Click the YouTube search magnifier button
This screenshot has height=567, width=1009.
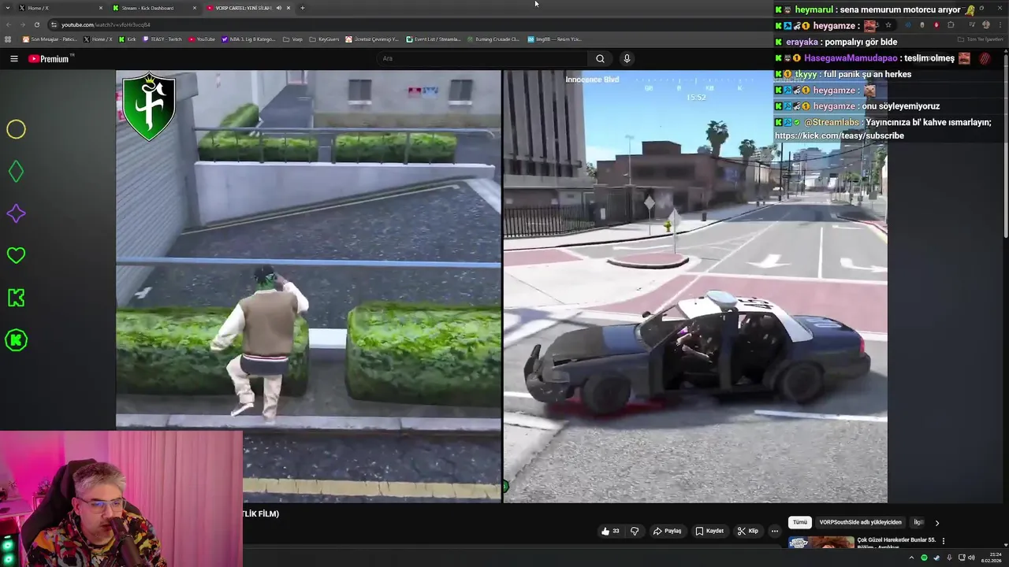coord(600,58)
